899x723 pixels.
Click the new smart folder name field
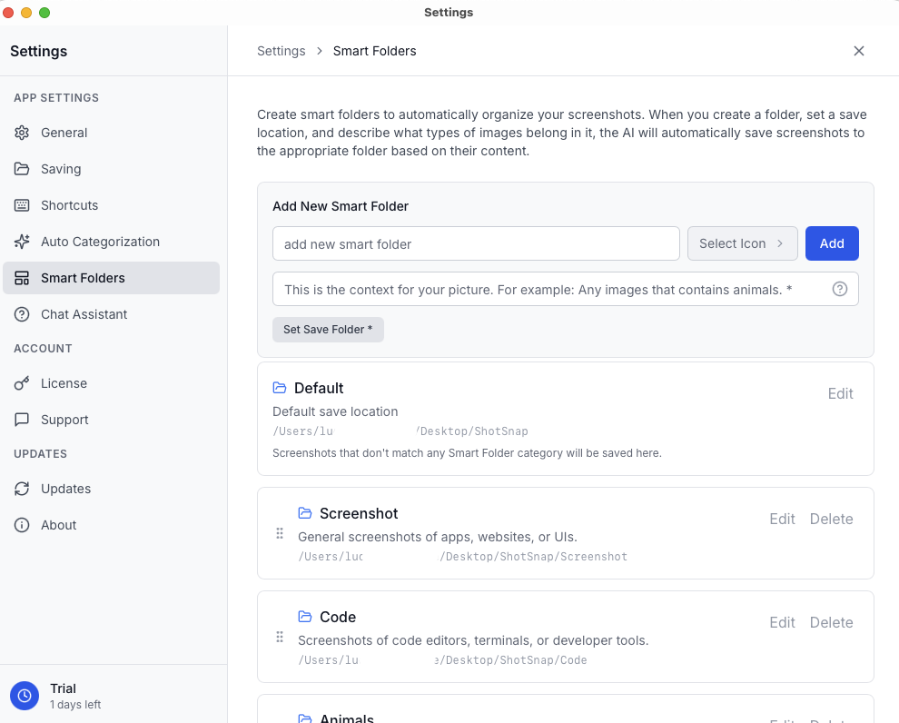coord(476,243)
